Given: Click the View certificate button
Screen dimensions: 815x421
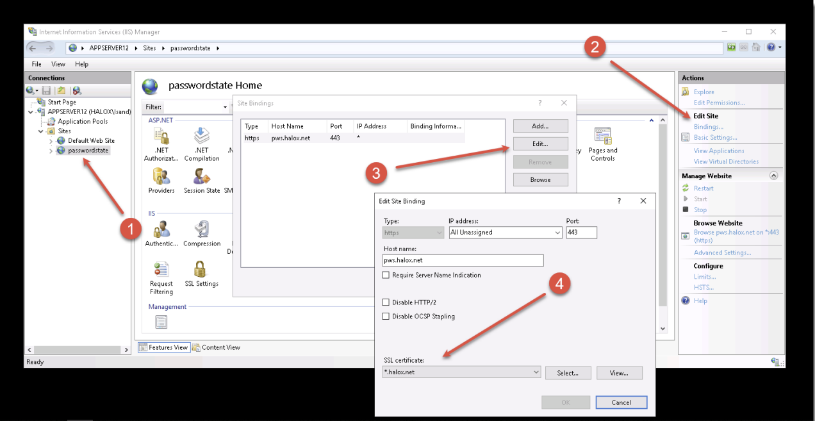Looking at the screenshot, I should tap(619, 372).
